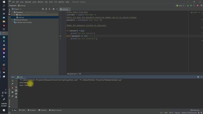Screen dimensions: 203x114
Task: Rerun the main script in the Run panel
Action: click(12, 81)
